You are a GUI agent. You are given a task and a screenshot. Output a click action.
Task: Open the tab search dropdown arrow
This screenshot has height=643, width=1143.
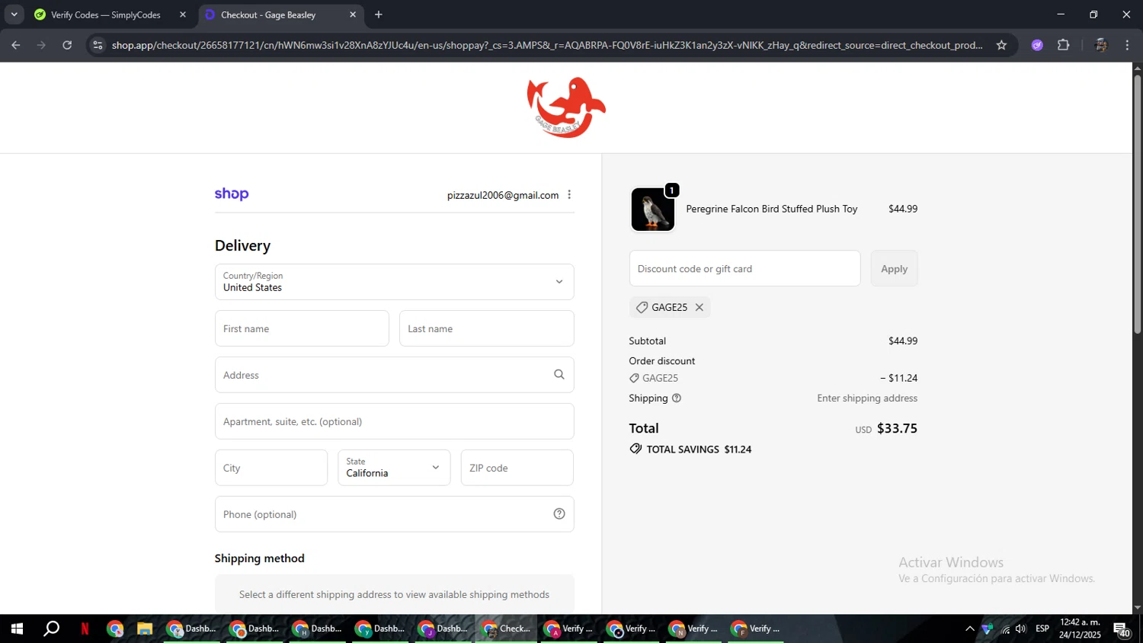coord(14,14)
